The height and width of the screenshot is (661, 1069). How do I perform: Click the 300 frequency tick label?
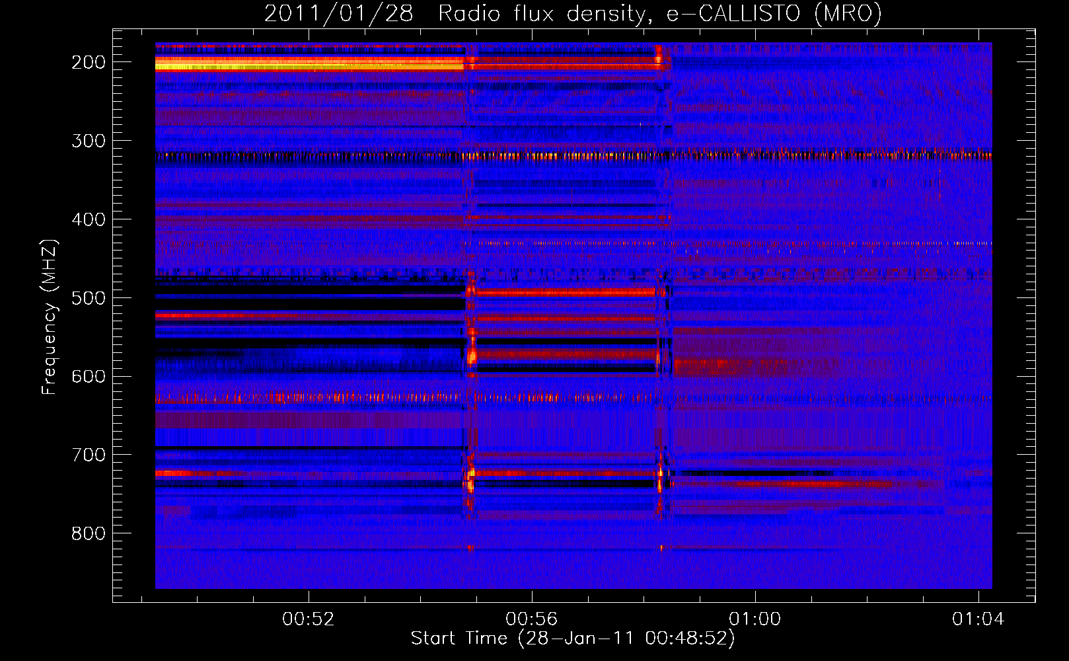click(89, 141)
